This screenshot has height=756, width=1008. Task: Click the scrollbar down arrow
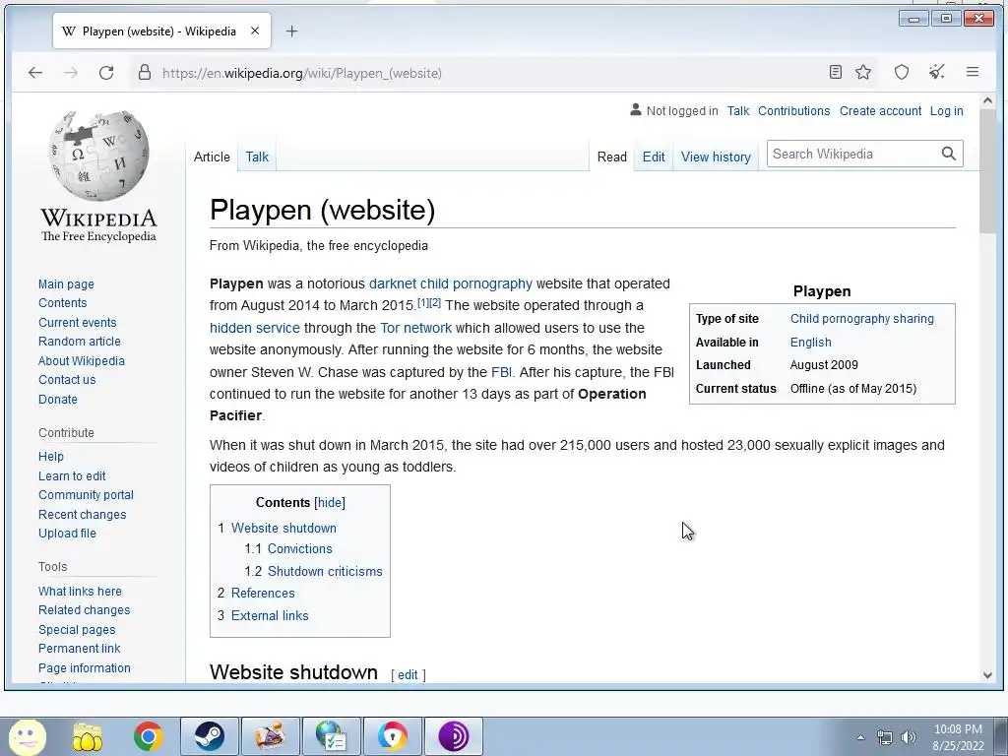[x=988, y=675]
